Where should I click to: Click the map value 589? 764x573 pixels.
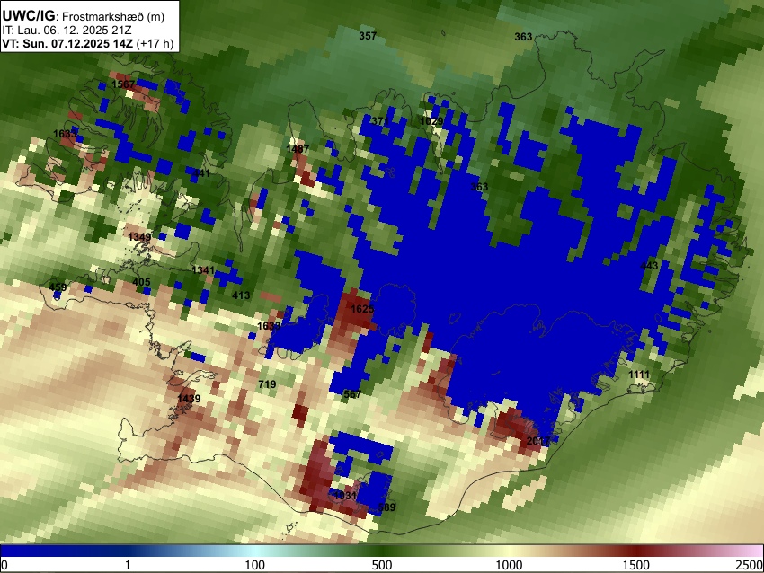(386, 507)
